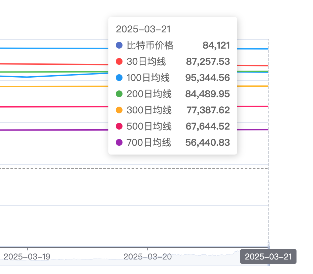Click the pink dot beside 500日均线
Image resolution: width=313 pixels, height=274 pixels.
[x=119, y=126]
